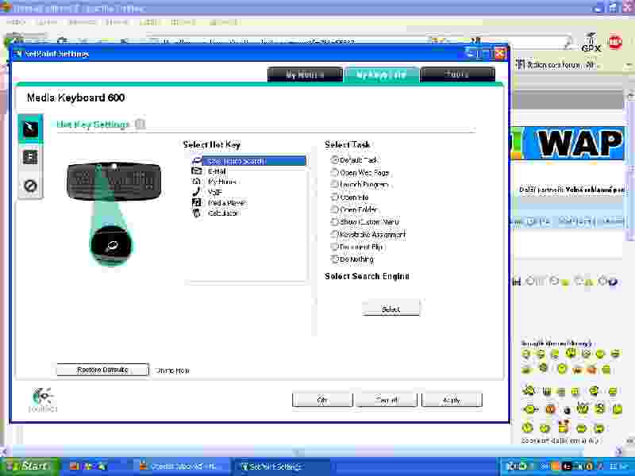Select the VoIP hot key entry
Screen dimensions: 635x476
tap(215, 192)
